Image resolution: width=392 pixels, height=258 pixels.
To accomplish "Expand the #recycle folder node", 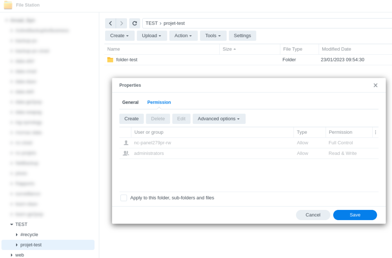I will coord(17,235).
